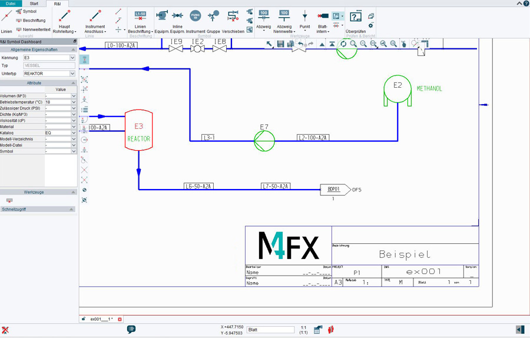Click the Abzweig tool

point(264,20)
